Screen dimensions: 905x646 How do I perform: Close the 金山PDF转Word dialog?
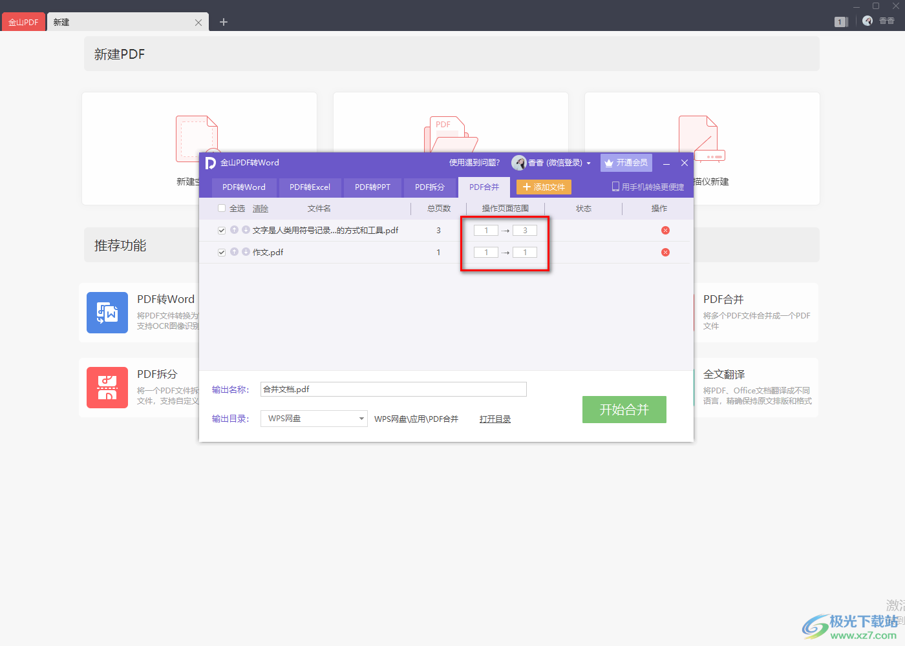tap(685, 163)
